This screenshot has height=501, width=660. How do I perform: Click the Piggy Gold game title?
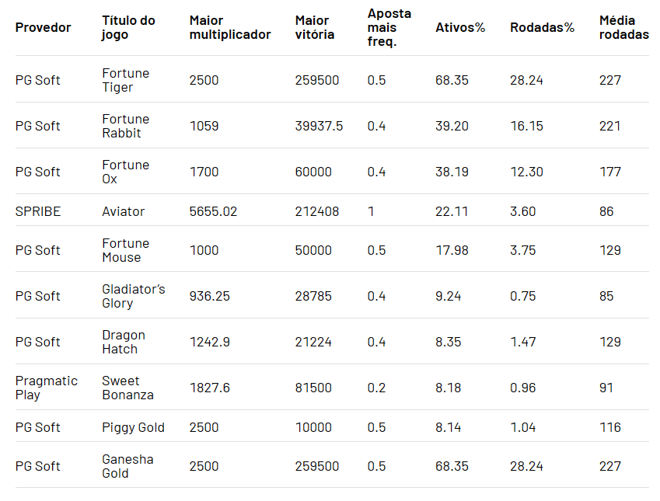pos(133,427)
